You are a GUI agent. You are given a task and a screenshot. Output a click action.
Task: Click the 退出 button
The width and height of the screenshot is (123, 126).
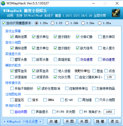[x=115, y=121]
